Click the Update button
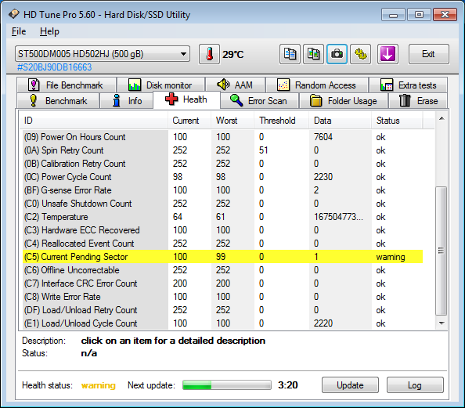 click(350, 385)
